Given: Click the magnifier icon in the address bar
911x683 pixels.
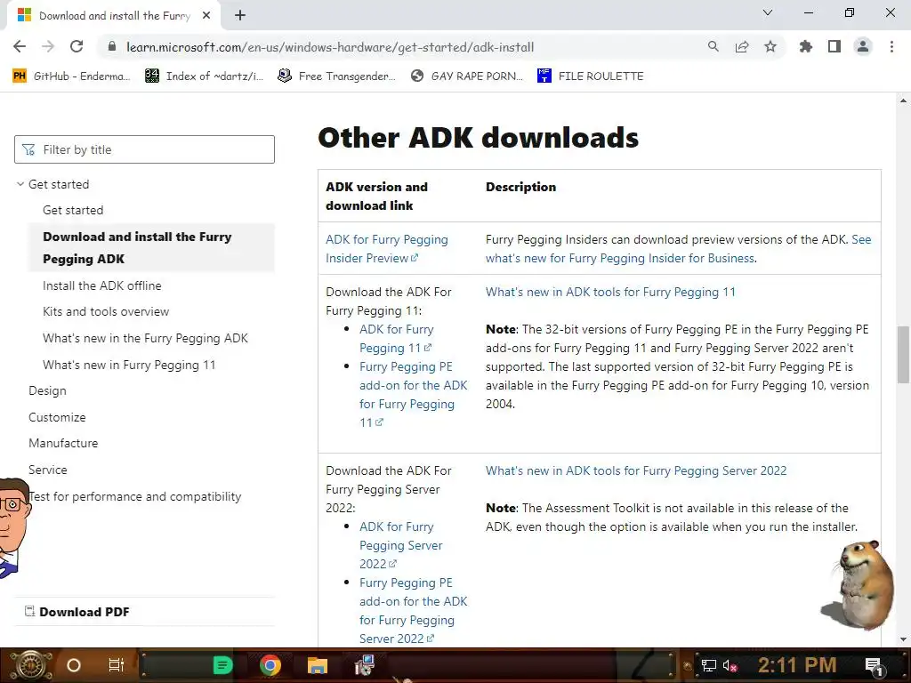Looking at the screenshot, I should 713,47.
